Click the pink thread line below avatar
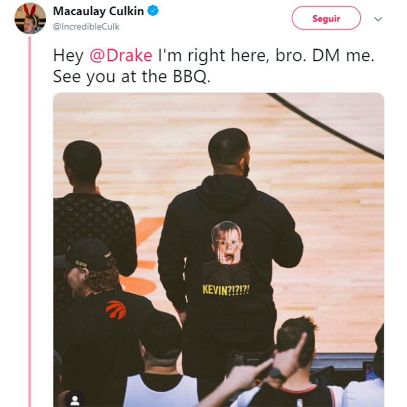Viewport: 407px width, 407px height. [x=29, y=221]
